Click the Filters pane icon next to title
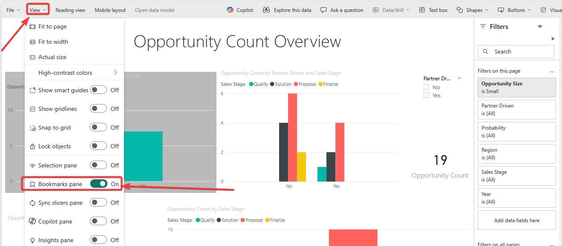The image size is (562, 246). (483, 26)
